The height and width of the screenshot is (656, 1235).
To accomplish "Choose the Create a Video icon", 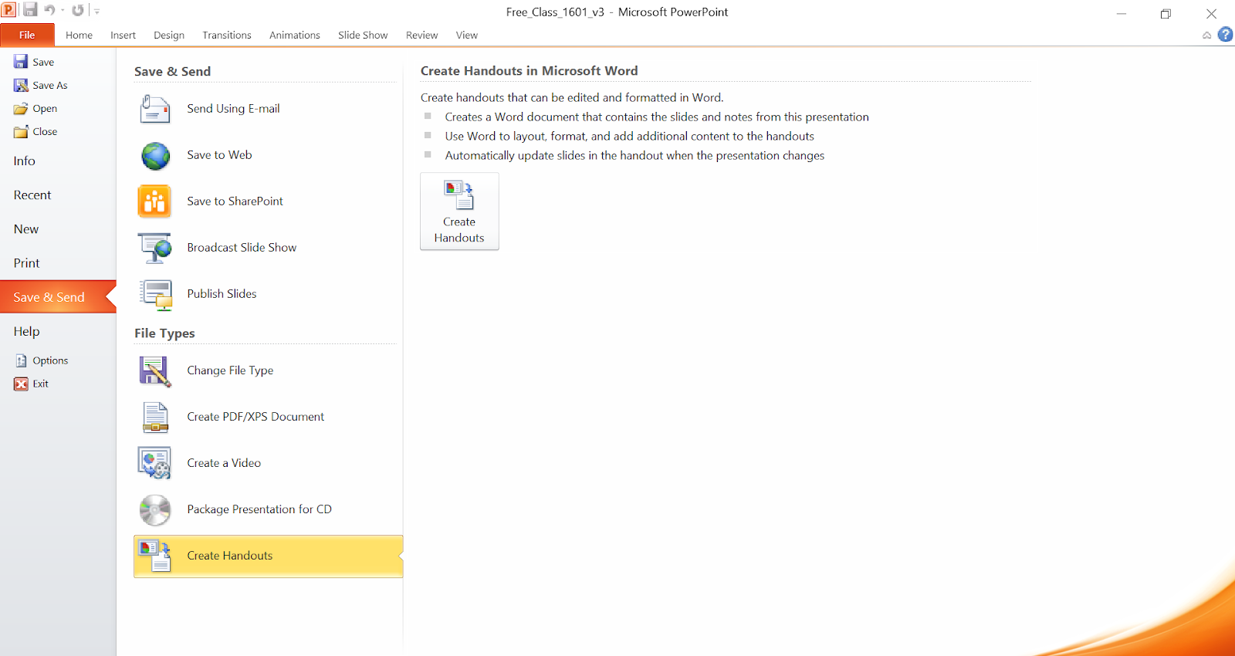I will coord(154,463).
